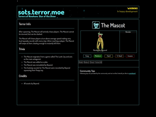The width and height of the screenshot is (156, 117).
Task: Open the contribute link in Community Tips
Action: click(132, 74)
